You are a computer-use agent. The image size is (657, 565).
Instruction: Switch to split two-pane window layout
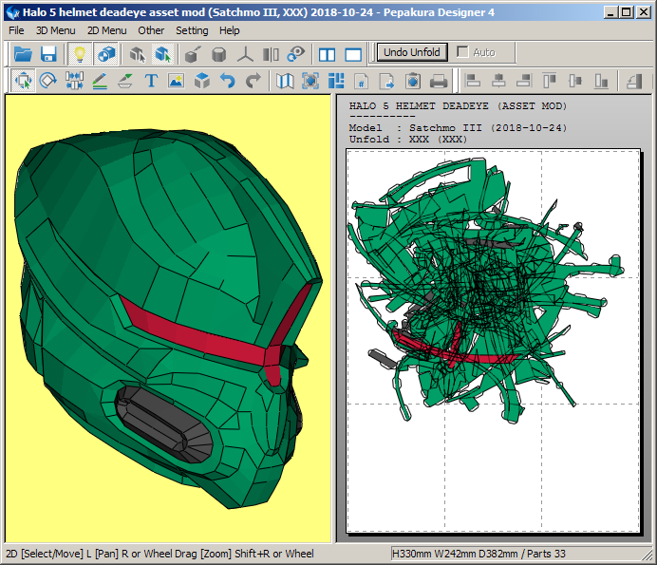(327, 54)
